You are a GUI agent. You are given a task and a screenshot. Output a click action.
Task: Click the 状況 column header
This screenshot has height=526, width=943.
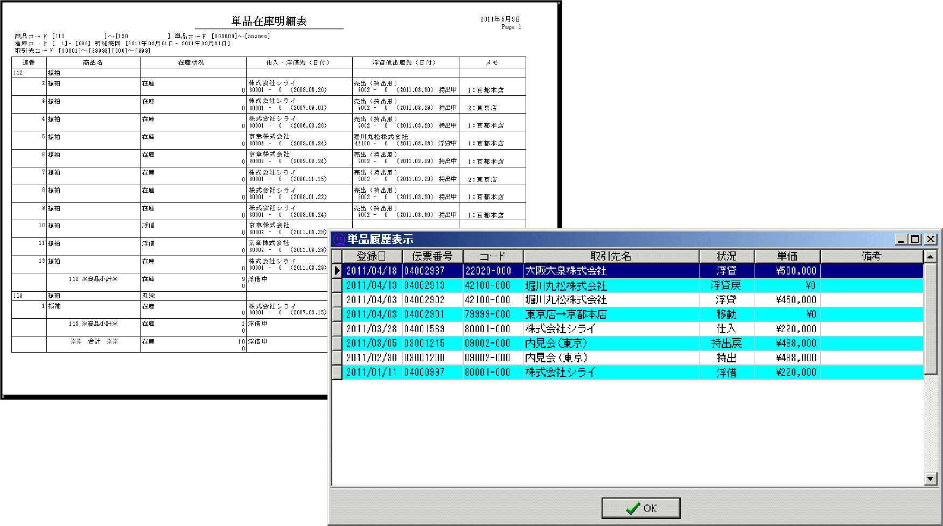(x=726, y=256)
